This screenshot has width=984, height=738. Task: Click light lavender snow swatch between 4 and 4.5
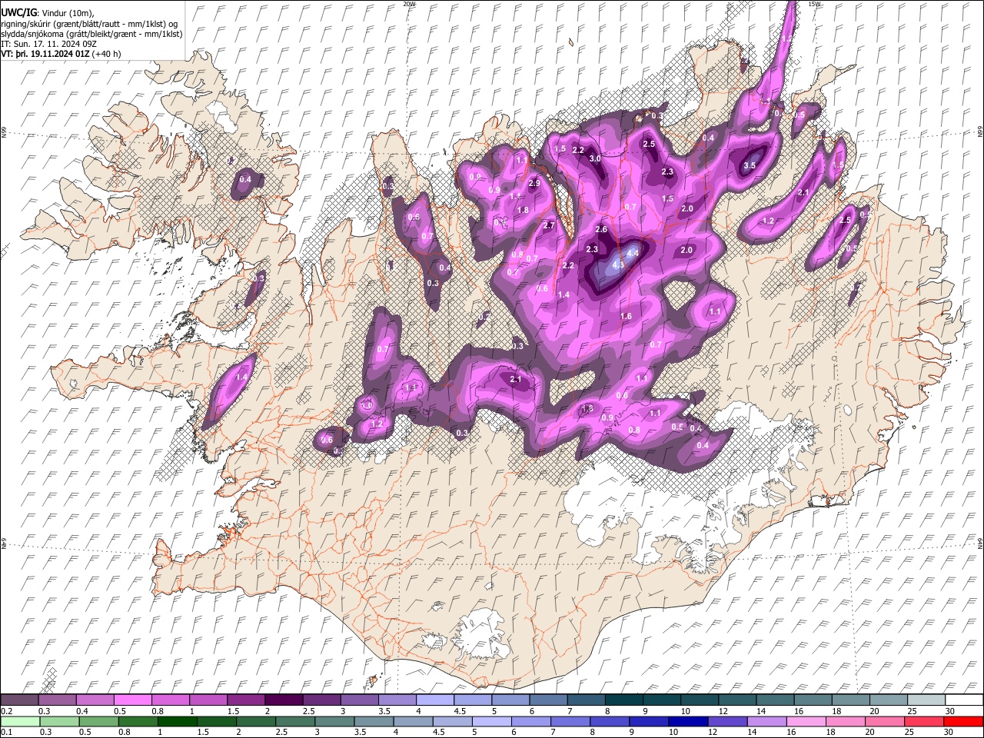click(x=435, y=700)
